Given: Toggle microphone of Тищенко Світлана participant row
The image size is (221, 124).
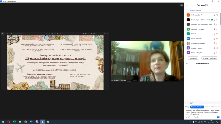Looking at the screenshot, I should pos(214,29).
